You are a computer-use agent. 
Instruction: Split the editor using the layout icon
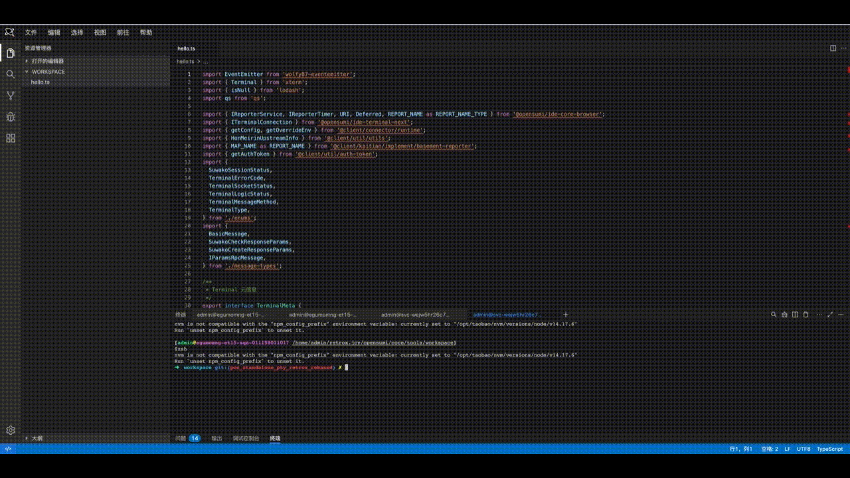coord(833,48)
